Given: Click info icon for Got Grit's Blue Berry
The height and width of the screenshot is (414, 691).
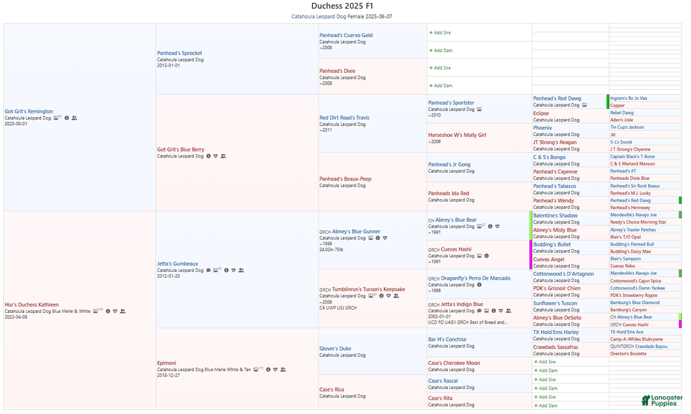Looking at the screenshot, I should (208, 156).
